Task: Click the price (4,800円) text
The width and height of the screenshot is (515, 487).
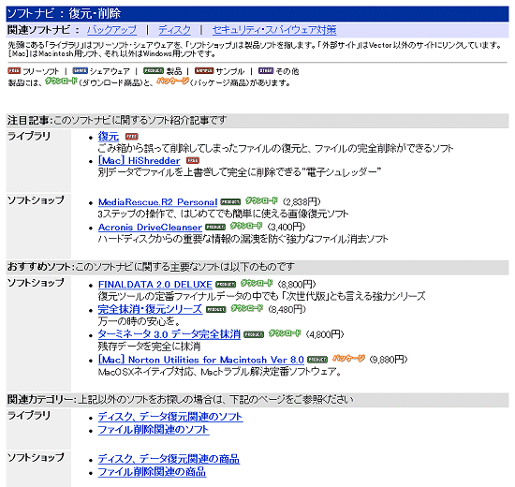Action: 325,334
